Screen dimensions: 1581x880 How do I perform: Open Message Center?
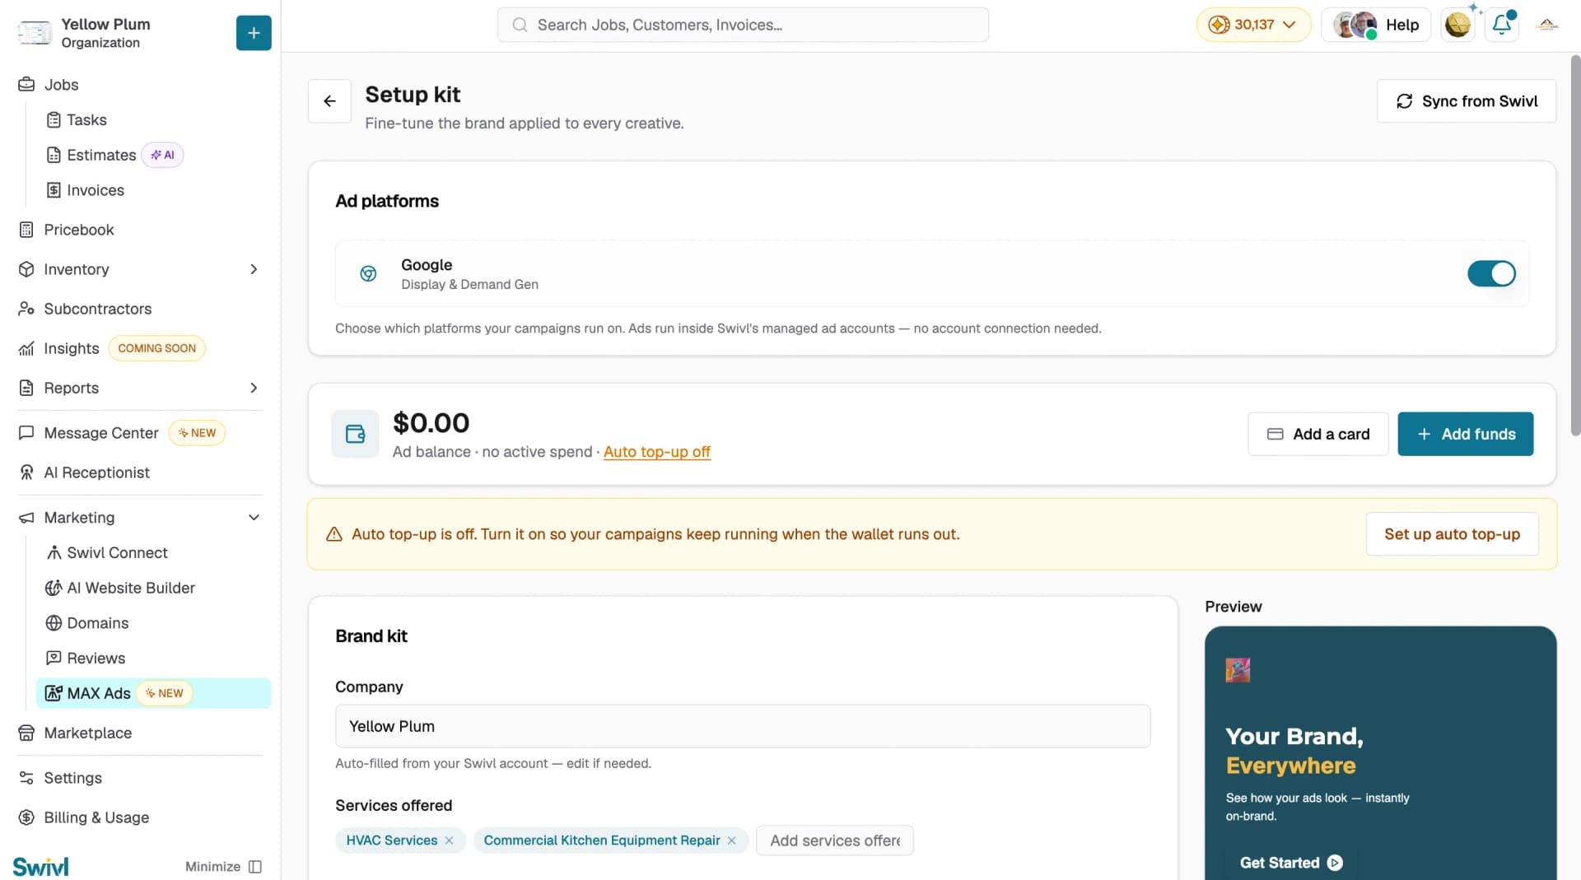click(x=100, y=433)
